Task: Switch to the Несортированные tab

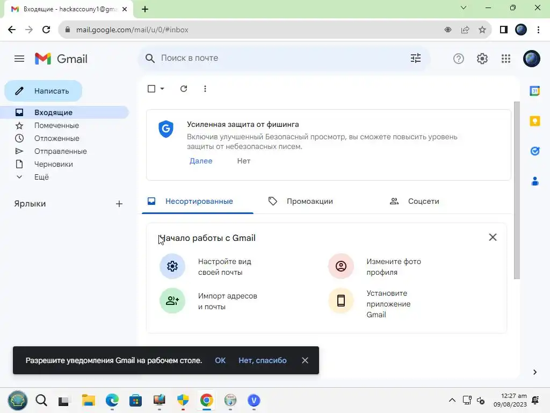Action: click(198, 201)
